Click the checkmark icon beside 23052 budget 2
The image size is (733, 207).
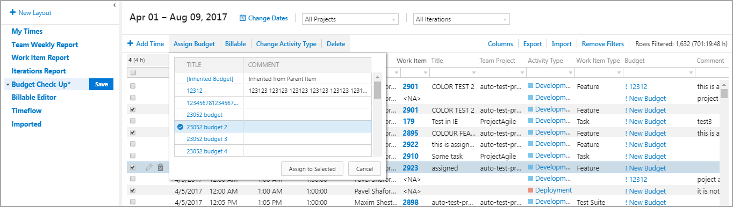tap(181, 127)
